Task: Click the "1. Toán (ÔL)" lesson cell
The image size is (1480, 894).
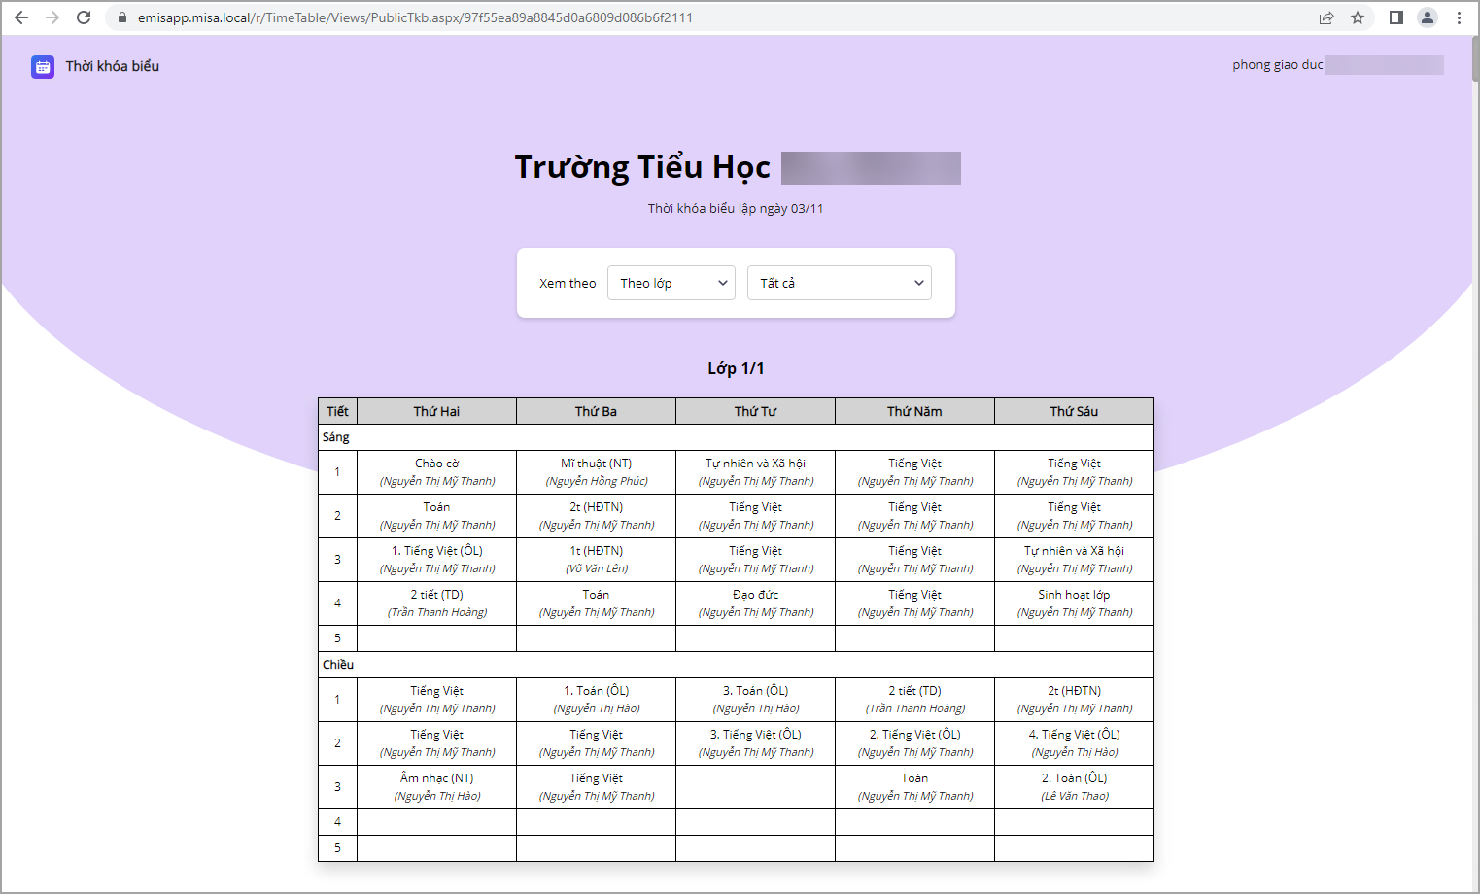Action: pos(596,700)
